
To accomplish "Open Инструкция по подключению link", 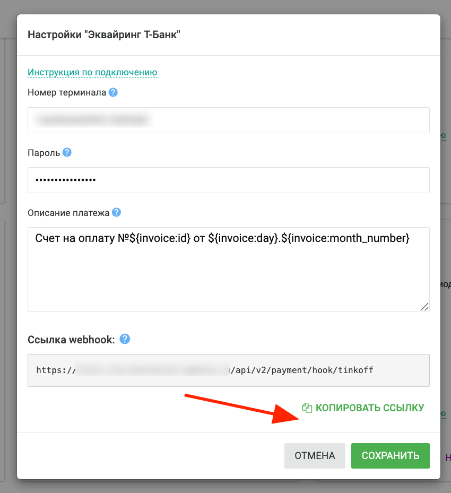I will click(92, 72).
